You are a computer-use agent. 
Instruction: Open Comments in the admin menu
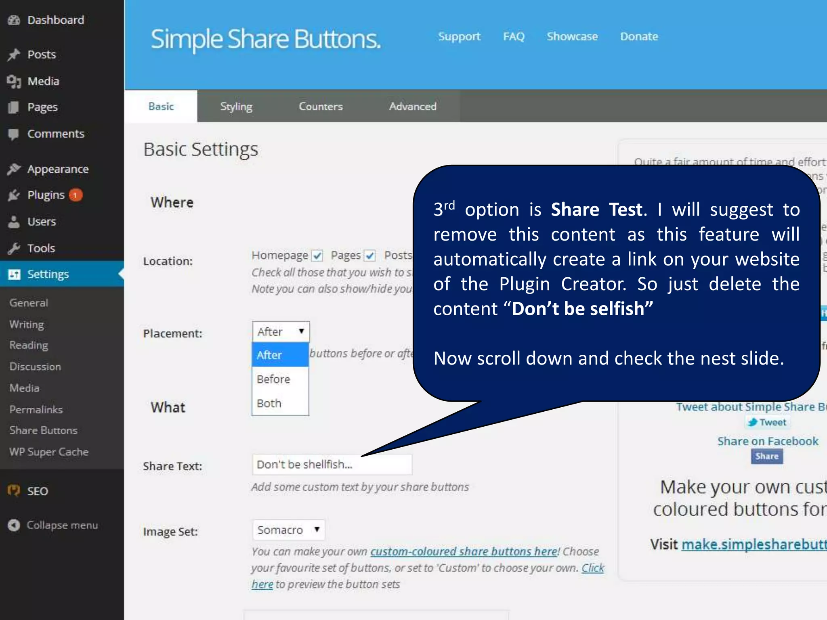[56, 134]
